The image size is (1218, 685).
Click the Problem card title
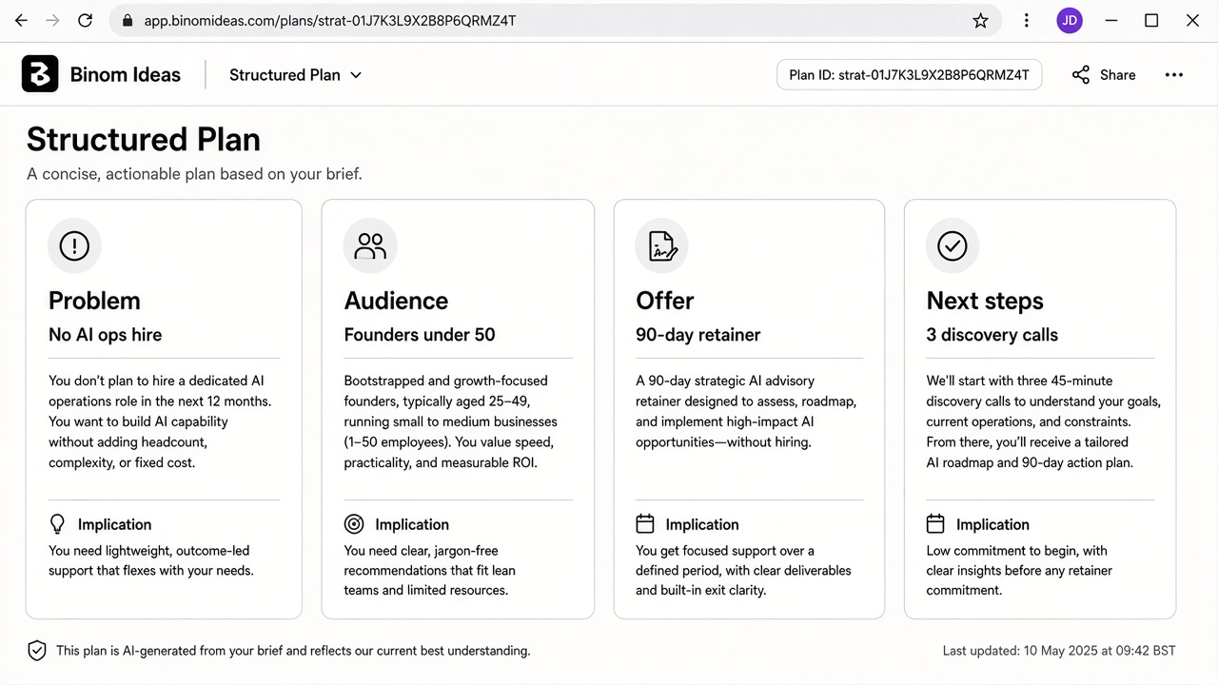click(94, 301)
